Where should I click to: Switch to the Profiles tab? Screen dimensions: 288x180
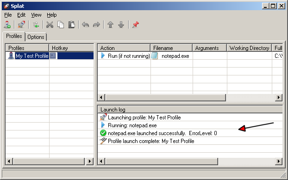coord(14,36)
